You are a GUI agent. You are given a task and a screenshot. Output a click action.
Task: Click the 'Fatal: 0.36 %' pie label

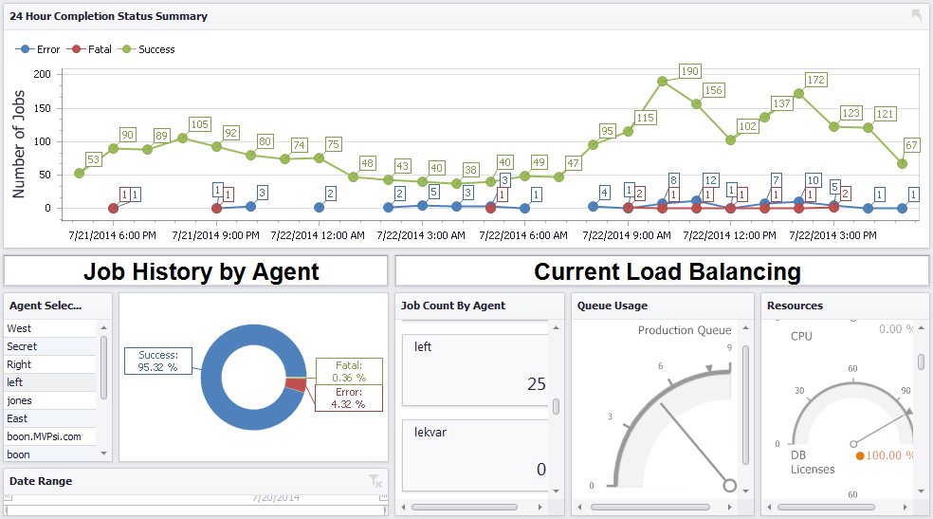click(349, 371)
